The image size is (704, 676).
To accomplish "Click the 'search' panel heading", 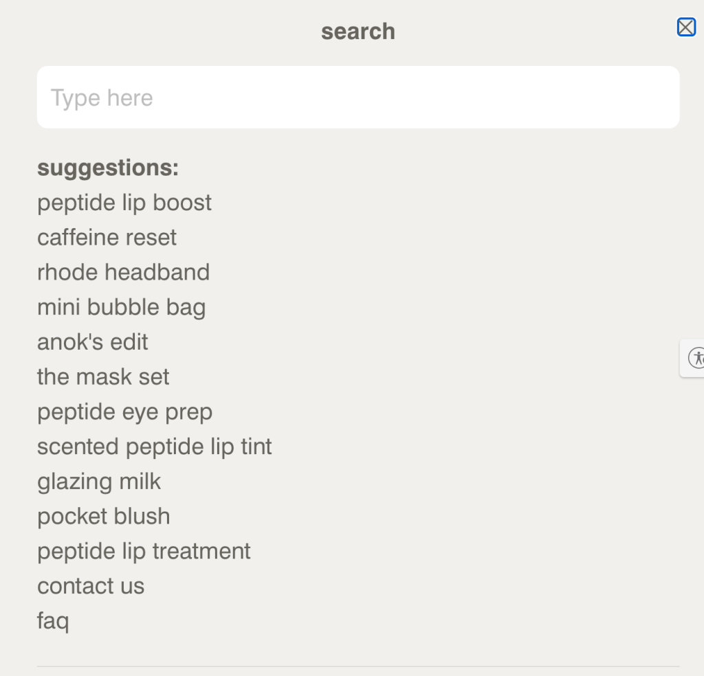I will point(357,32).
